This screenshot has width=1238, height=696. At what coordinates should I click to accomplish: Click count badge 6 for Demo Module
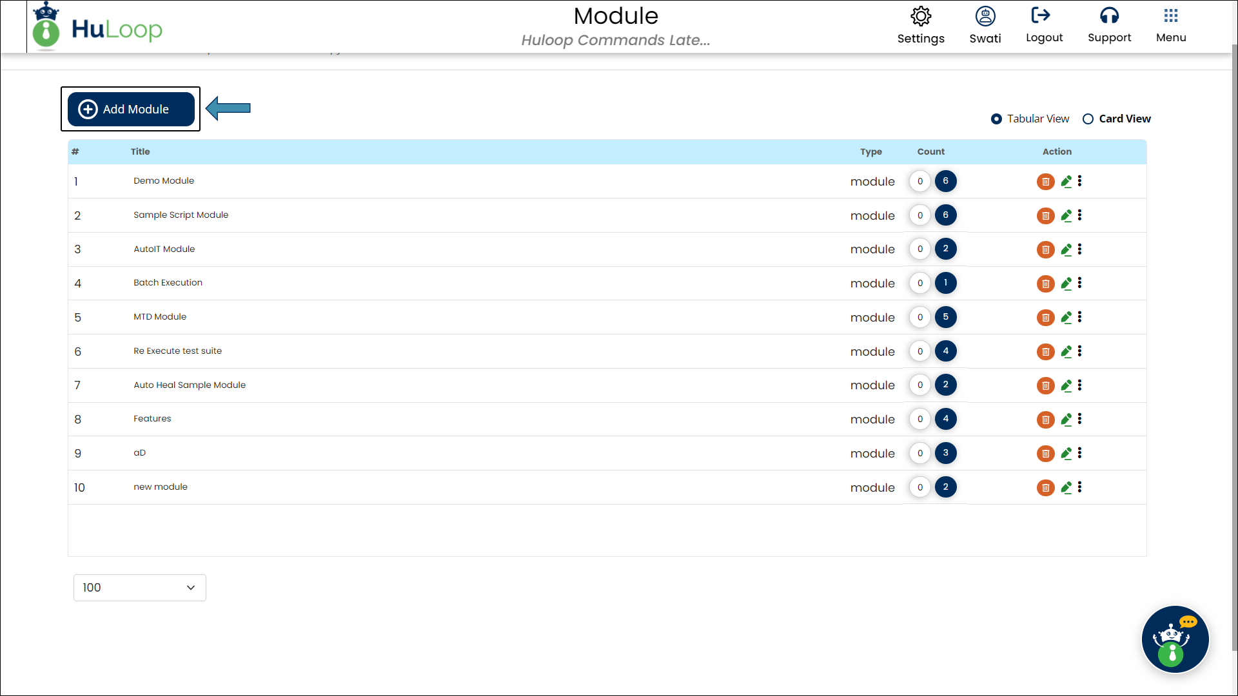pyautogui.click(x=946, y=181)
